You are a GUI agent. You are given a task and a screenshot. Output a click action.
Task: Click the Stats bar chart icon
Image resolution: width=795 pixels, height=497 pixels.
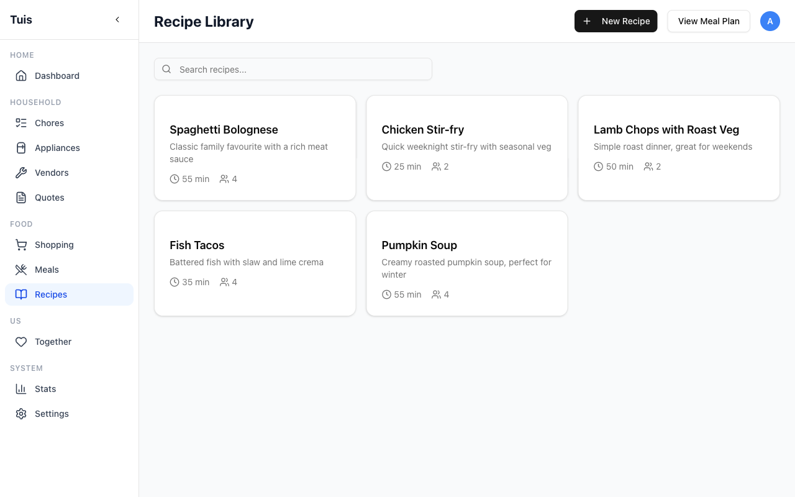[21, 388]
